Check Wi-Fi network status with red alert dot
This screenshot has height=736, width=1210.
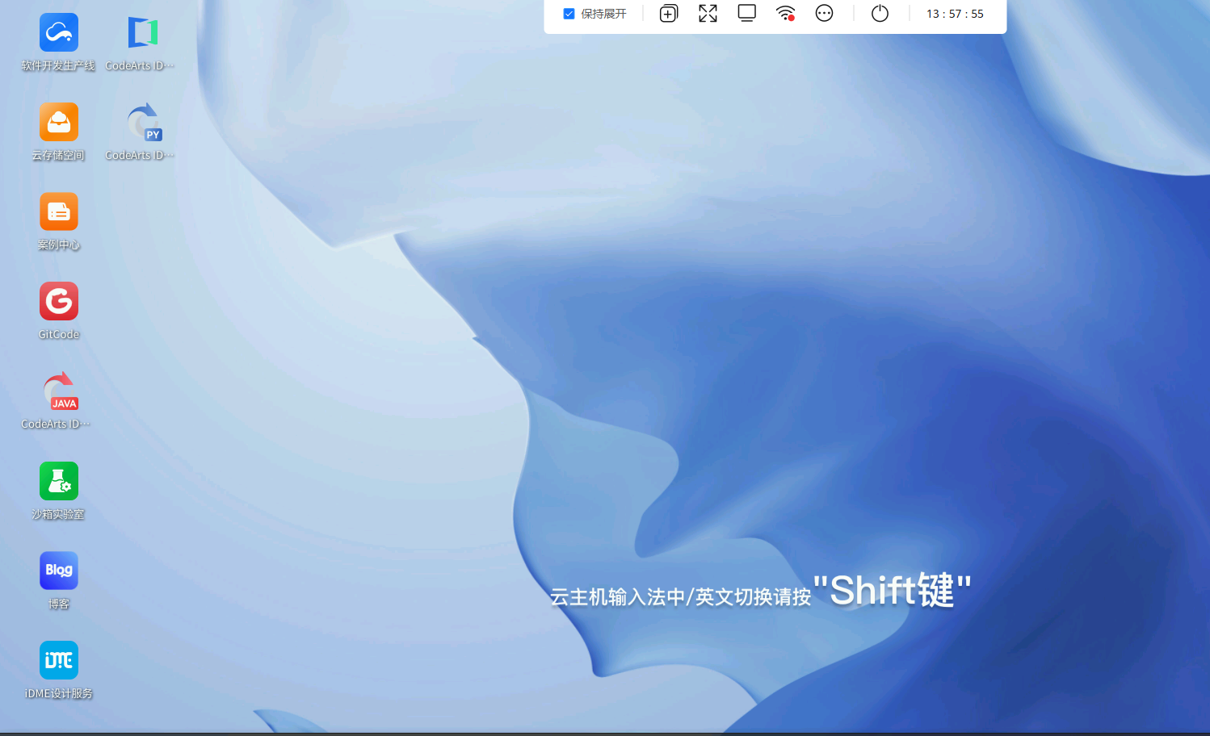pyautogui.click(x=784, y=13)
